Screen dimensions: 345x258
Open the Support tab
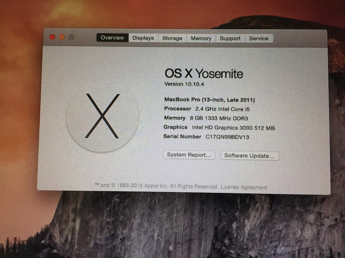click(x=230, y=38)
